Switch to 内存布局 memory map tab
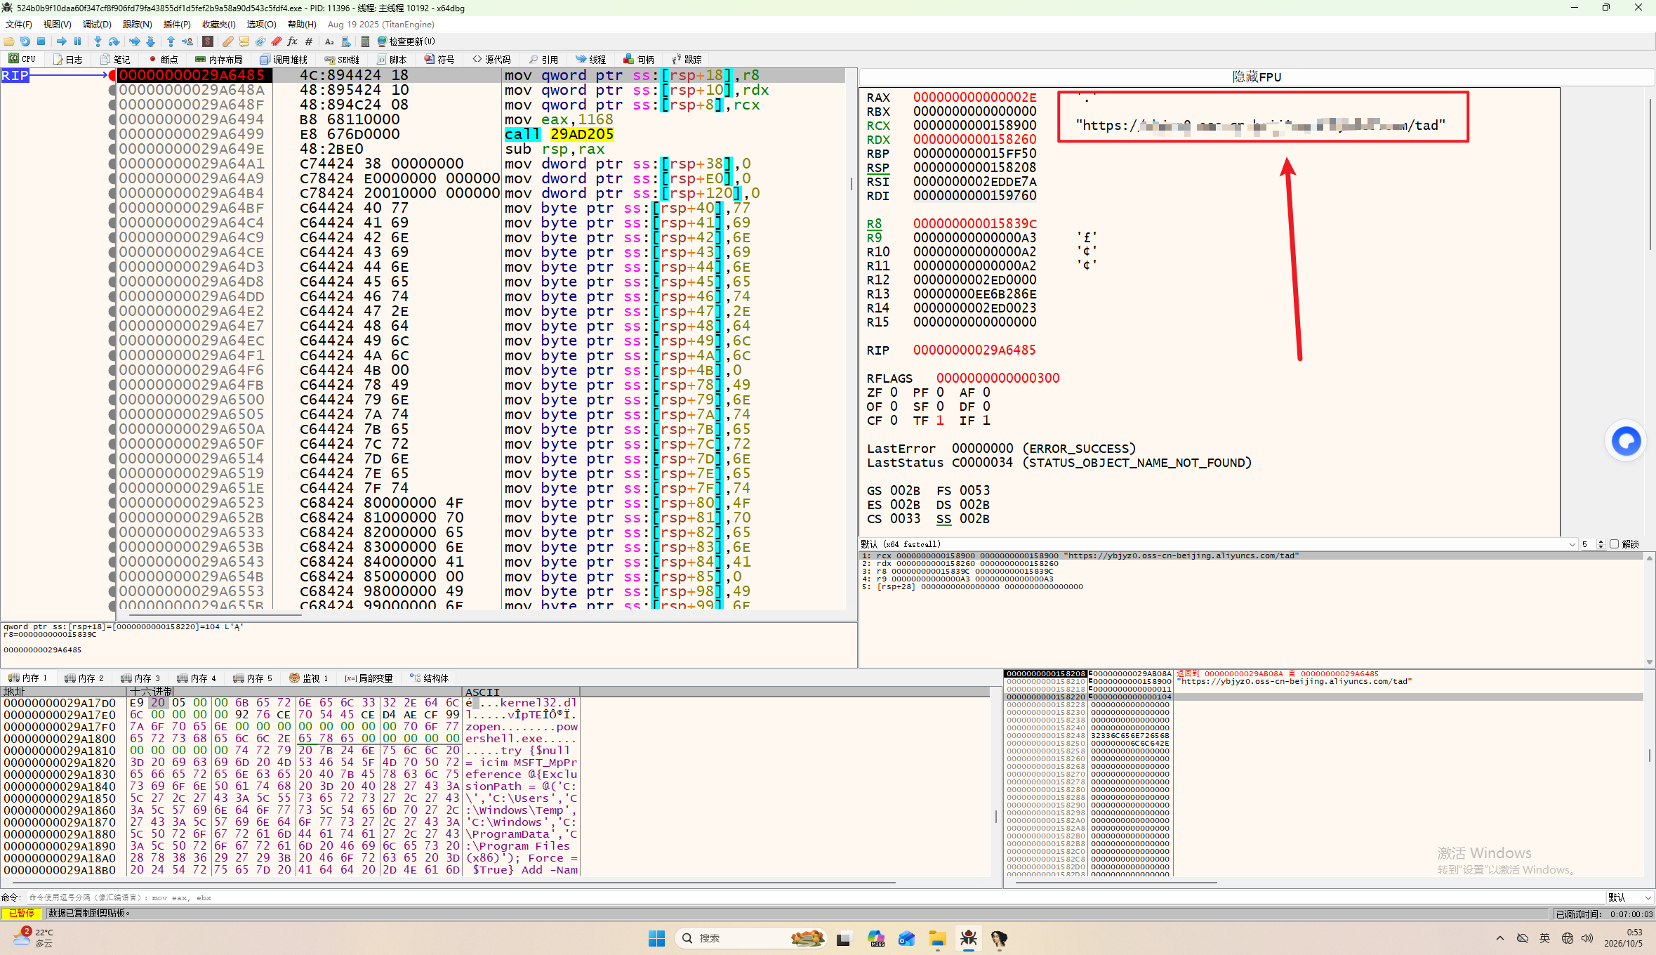Screen dimensions: 1656x955 coord(219,60)
